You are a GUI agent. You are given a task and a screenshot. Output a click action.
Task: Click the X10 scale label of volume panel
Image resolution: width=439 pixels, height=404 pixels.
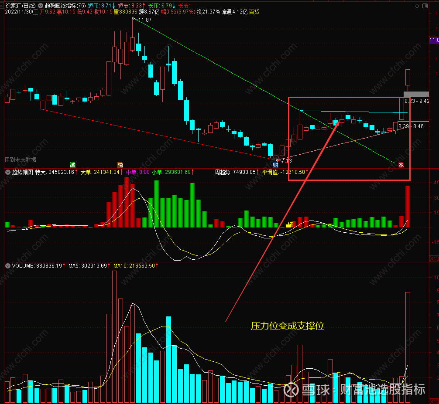click(x=434, y=401)
